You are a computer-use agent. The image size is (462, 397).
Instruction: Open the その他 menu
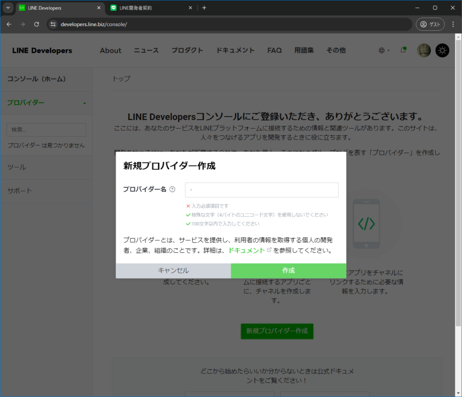tap(336, 51)
